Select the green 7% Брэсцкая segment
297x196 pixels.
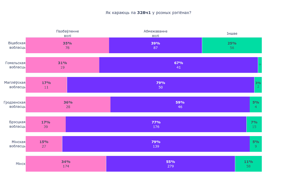tap(254, 124)
